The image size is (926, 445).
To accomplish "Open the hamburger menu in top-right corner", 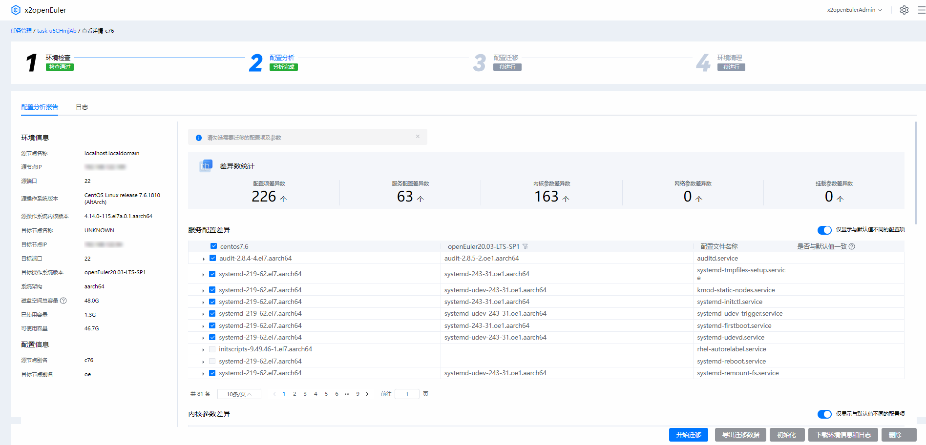I will [921, 10].
